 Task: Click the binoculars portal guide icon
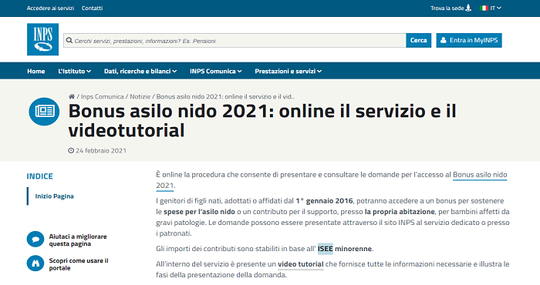coord(35,263)
